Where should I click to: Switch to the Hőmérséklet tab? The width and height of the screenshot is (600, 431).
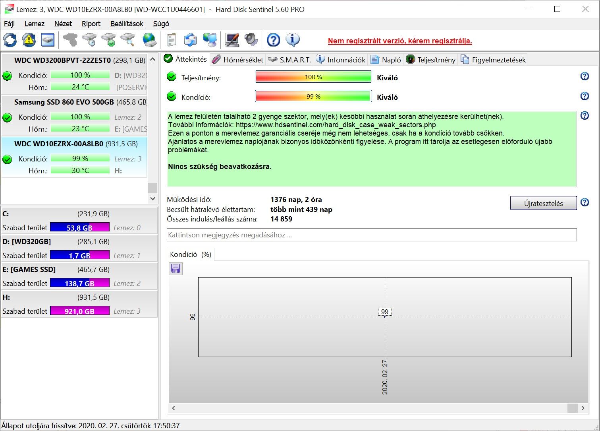tap(237, 60)
